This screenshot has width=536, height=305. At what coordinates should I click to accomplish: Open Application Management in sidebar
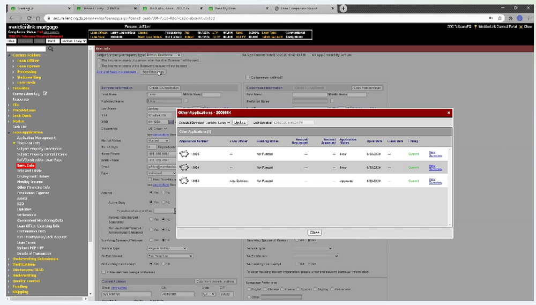pos(36,138)
